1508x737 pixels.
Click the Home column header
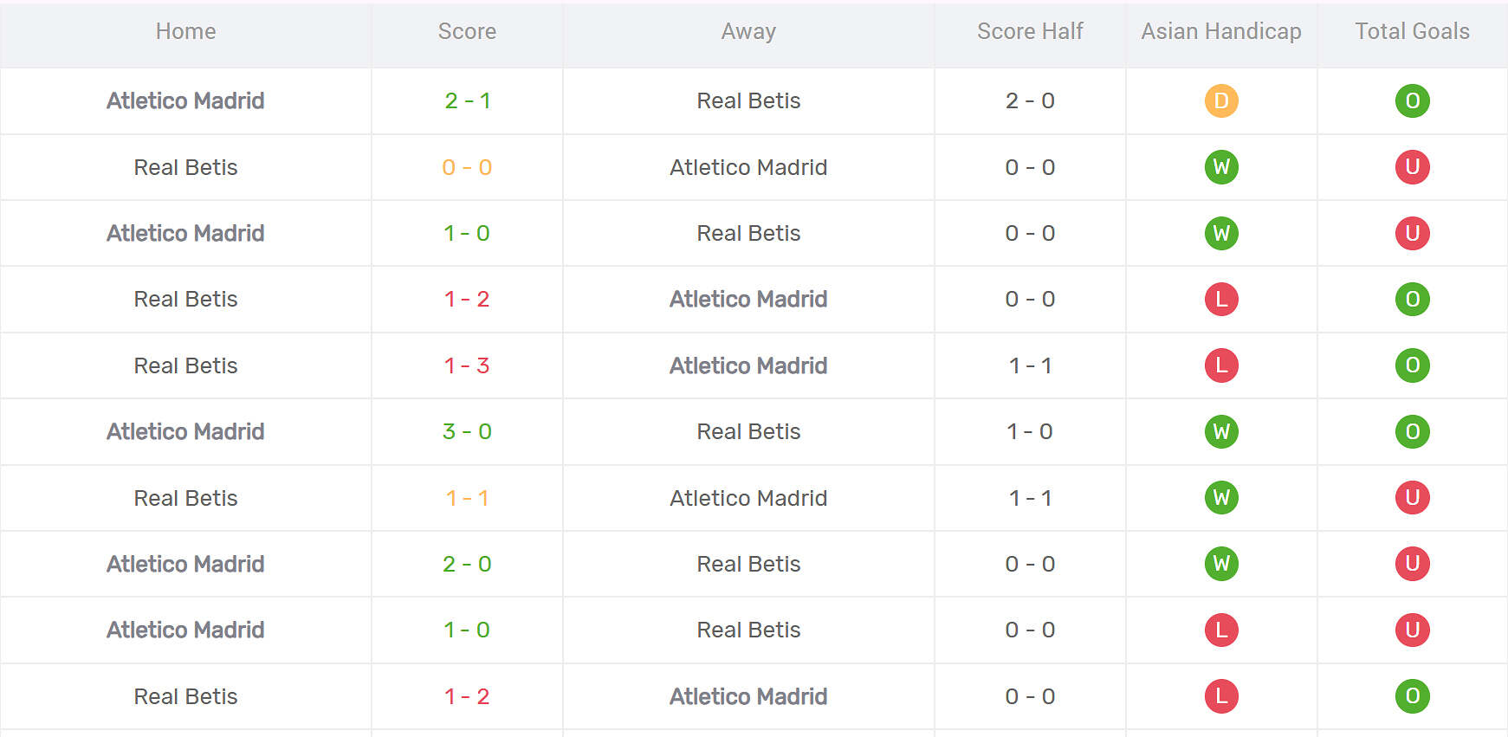[185, 32]
